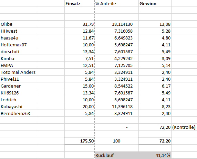Viewport: 197px width, 159px height.
Task: Select the Gewinn header cell
Action: [155, 3]
